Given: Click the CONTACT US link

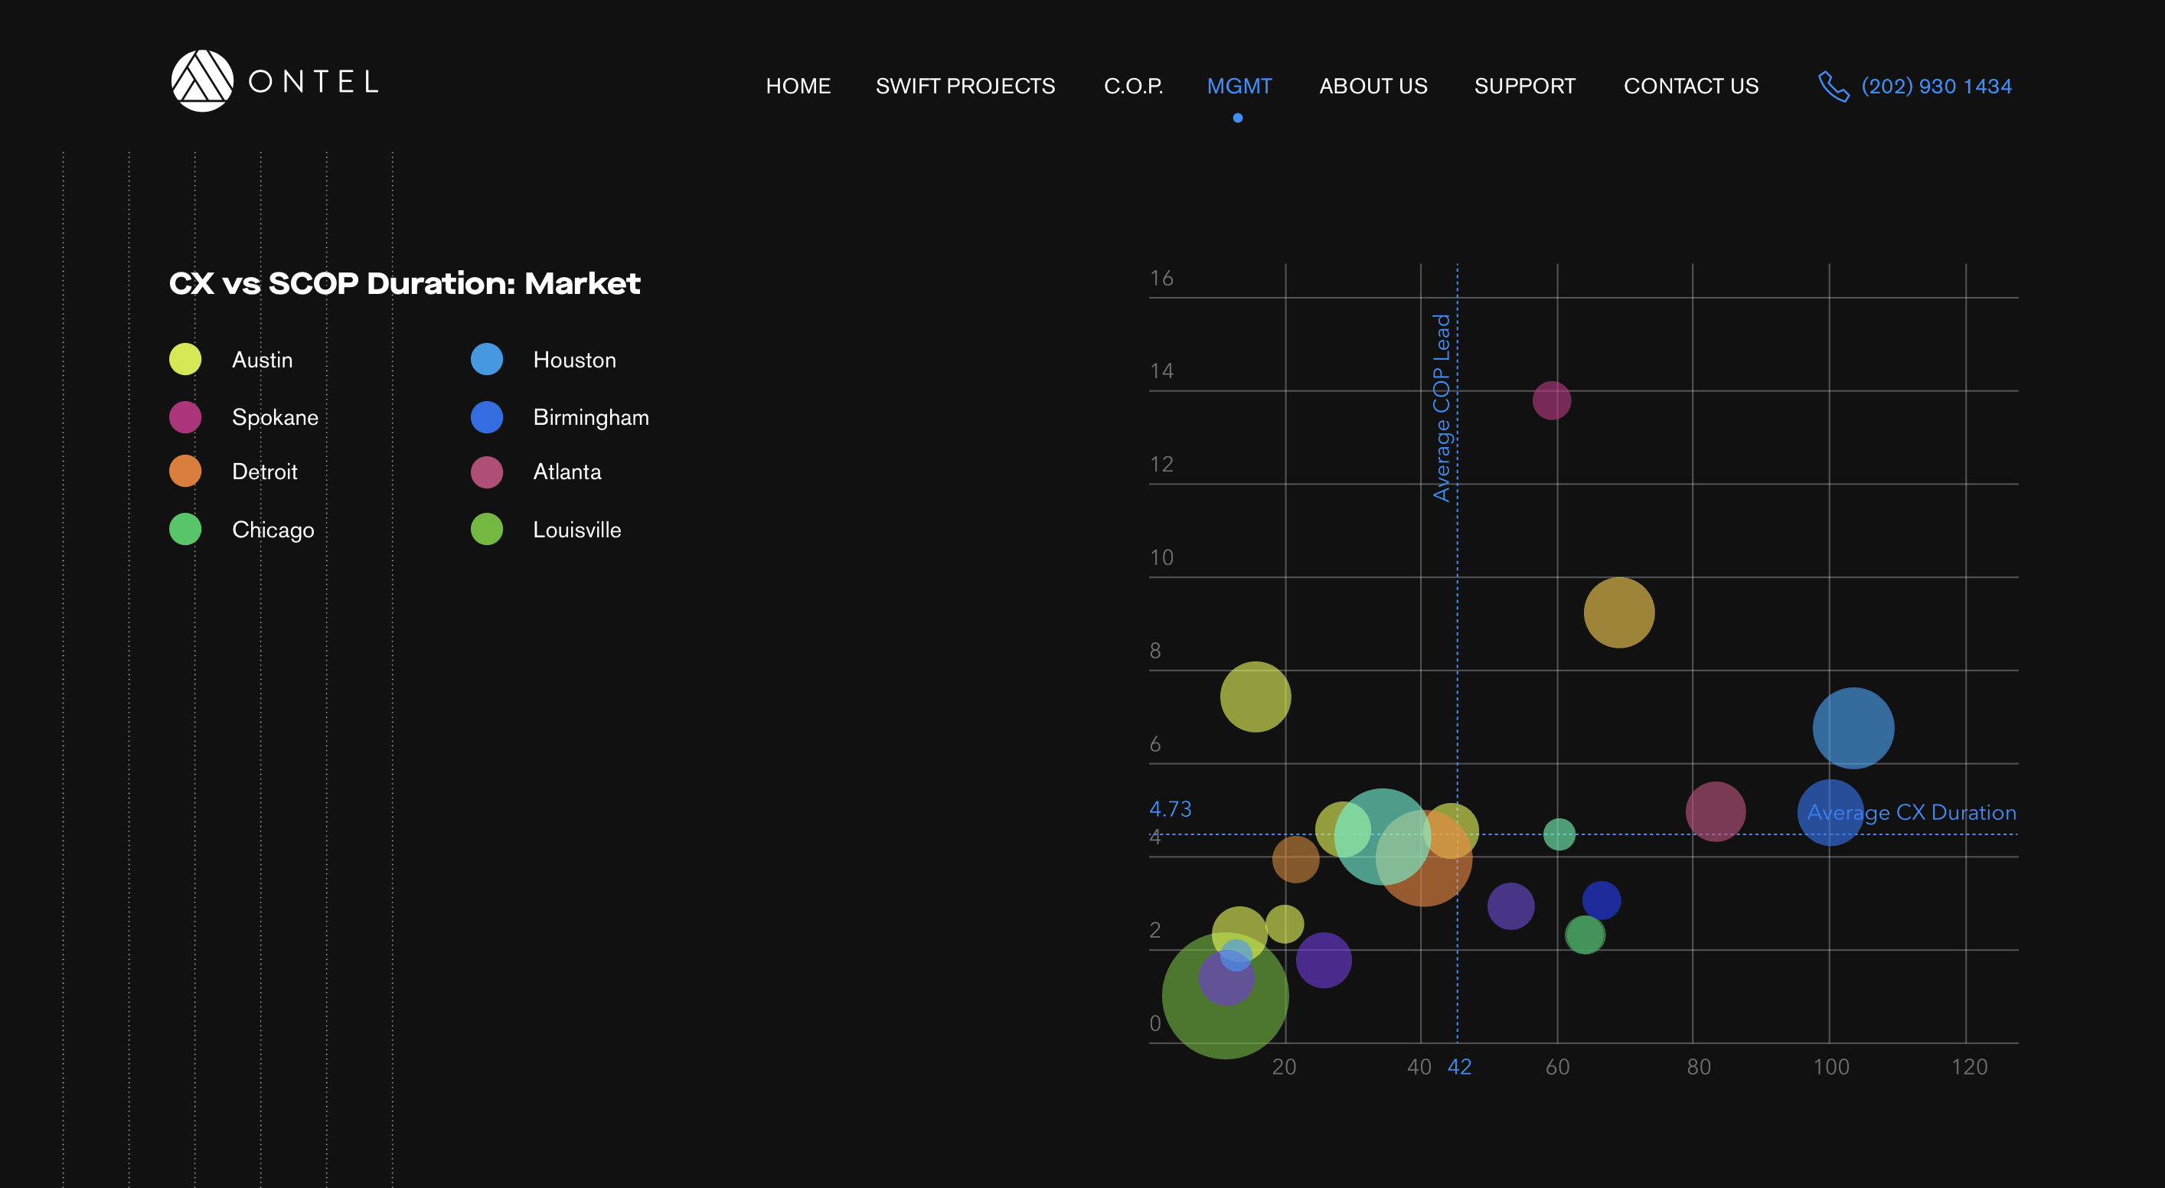Looking at the screenshot, I should point(1690,86).
